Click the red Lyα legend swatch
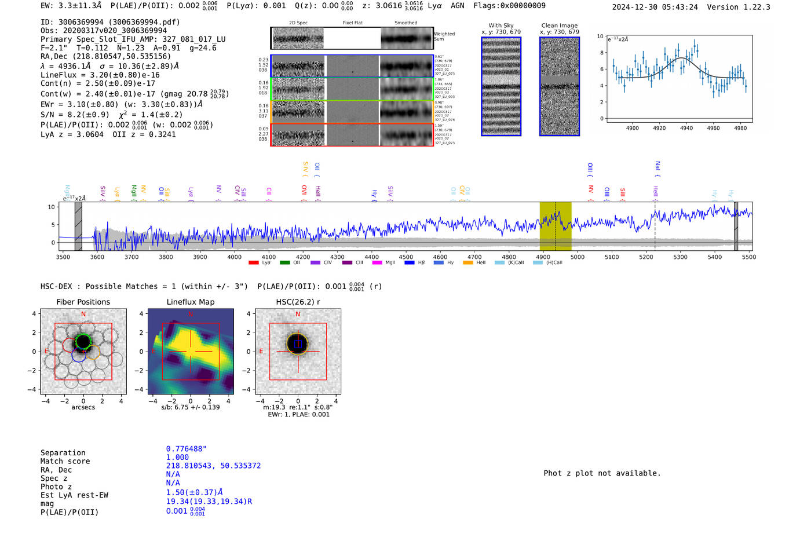The image size is (811, 552). (x=253, y=262)
